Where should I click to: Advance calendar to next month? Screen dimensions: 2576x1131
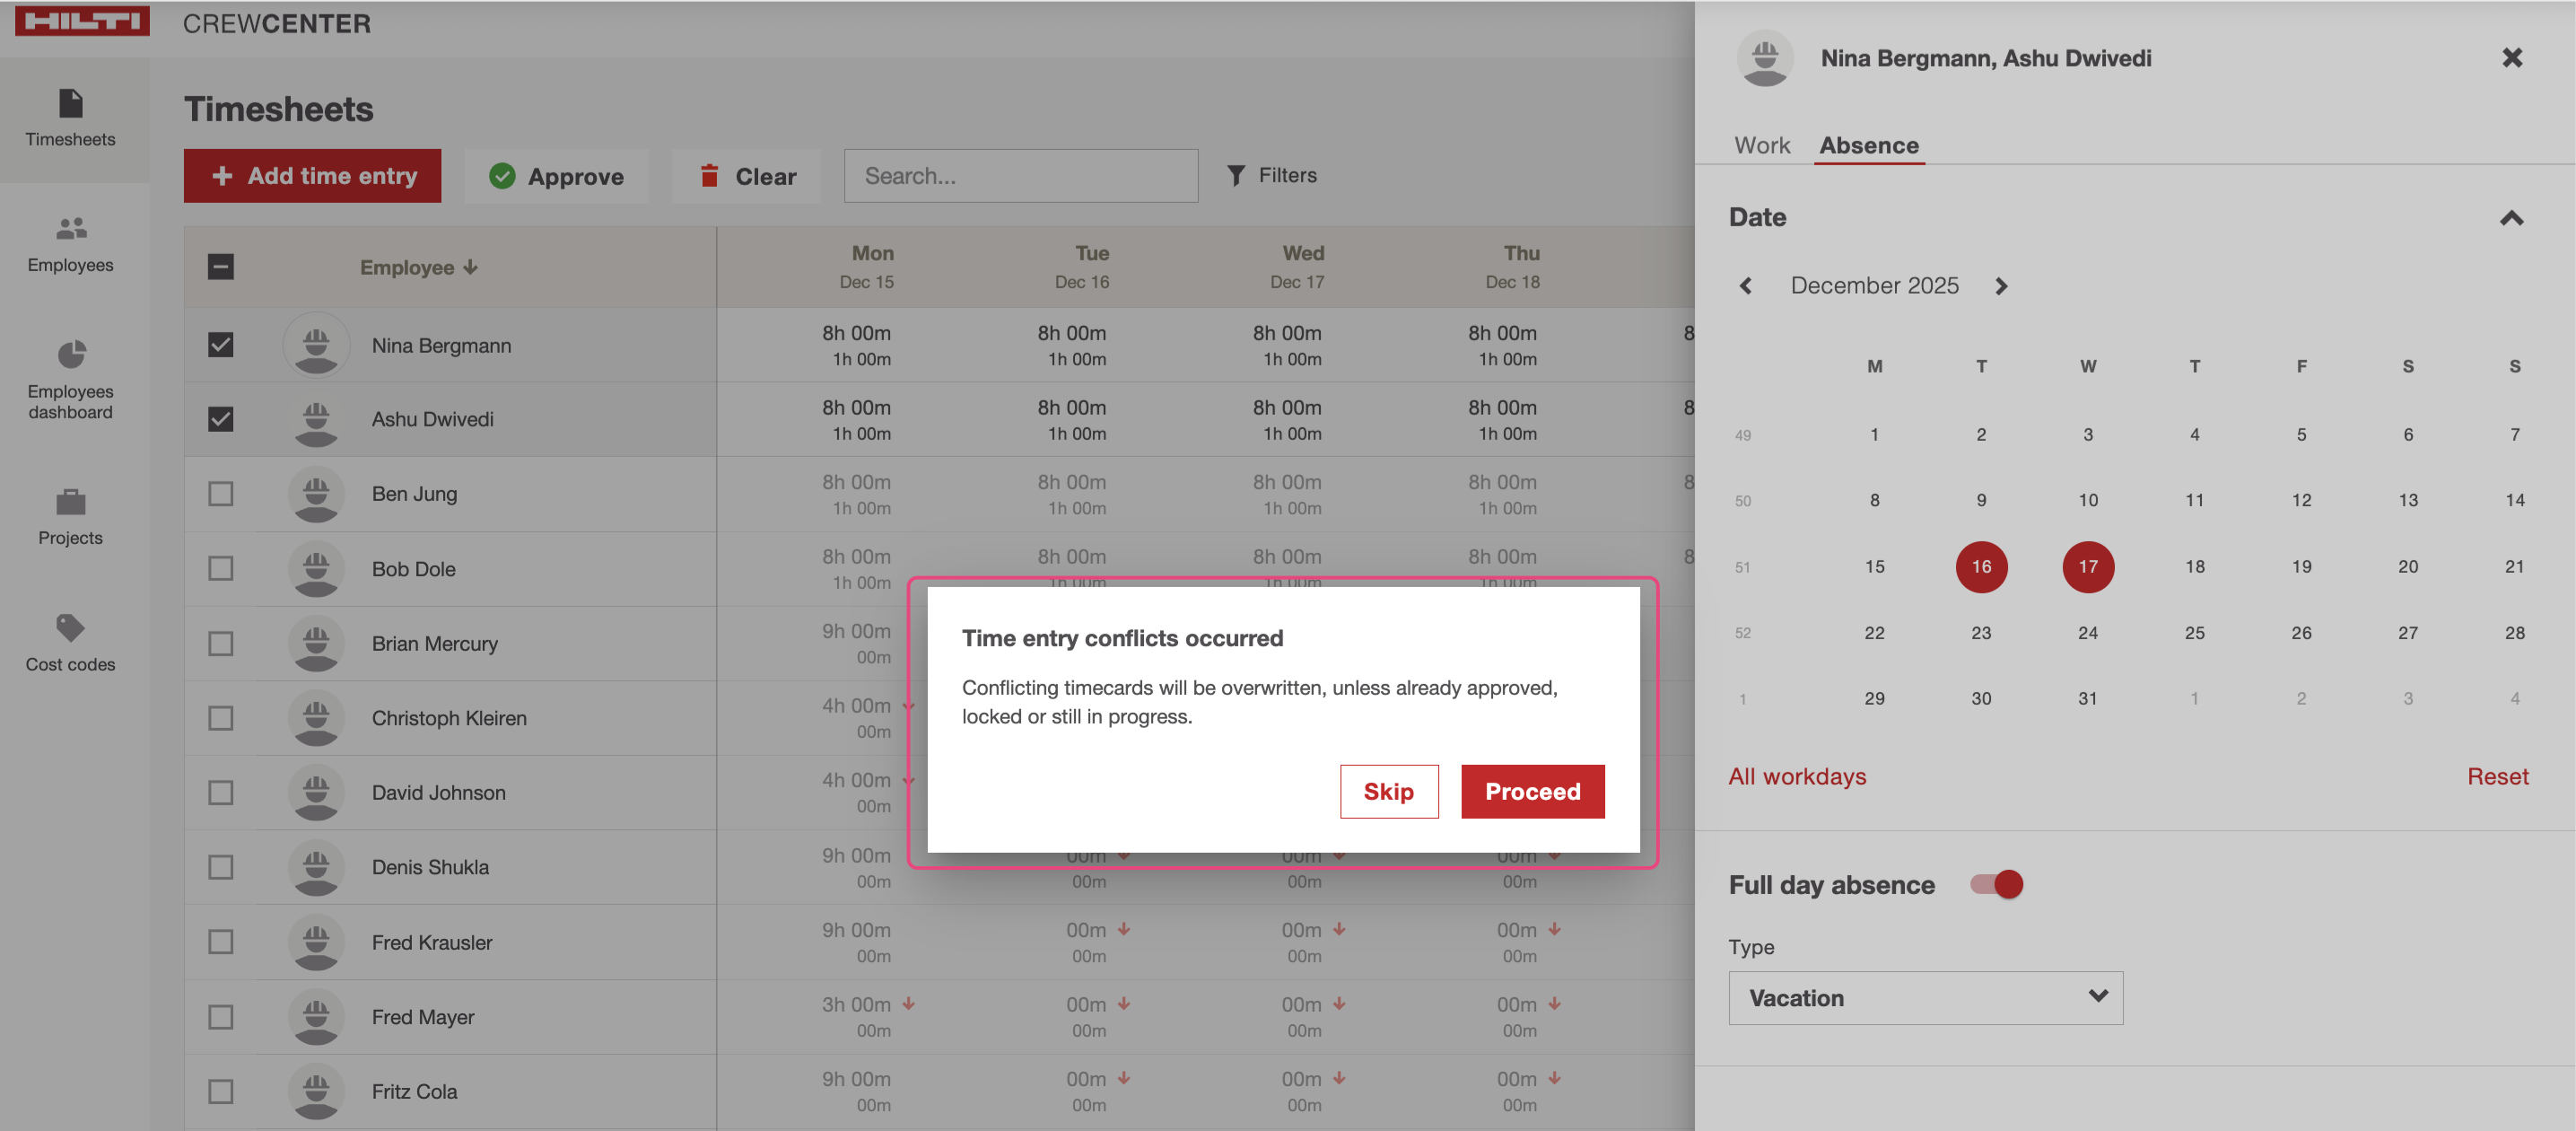pyautogui.click(x=2001, y=286)
